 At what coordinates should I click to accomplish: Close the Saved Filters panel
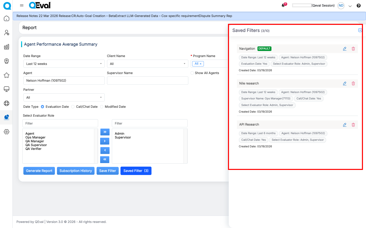[x=360, y=30]
